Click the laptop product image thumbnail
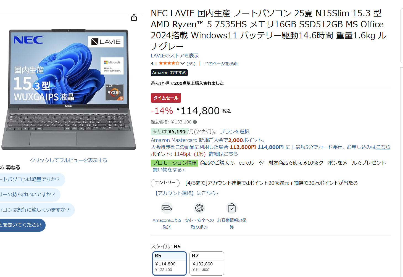The width and height of the screenshot is (403, 277). click(x=69, y=89)
